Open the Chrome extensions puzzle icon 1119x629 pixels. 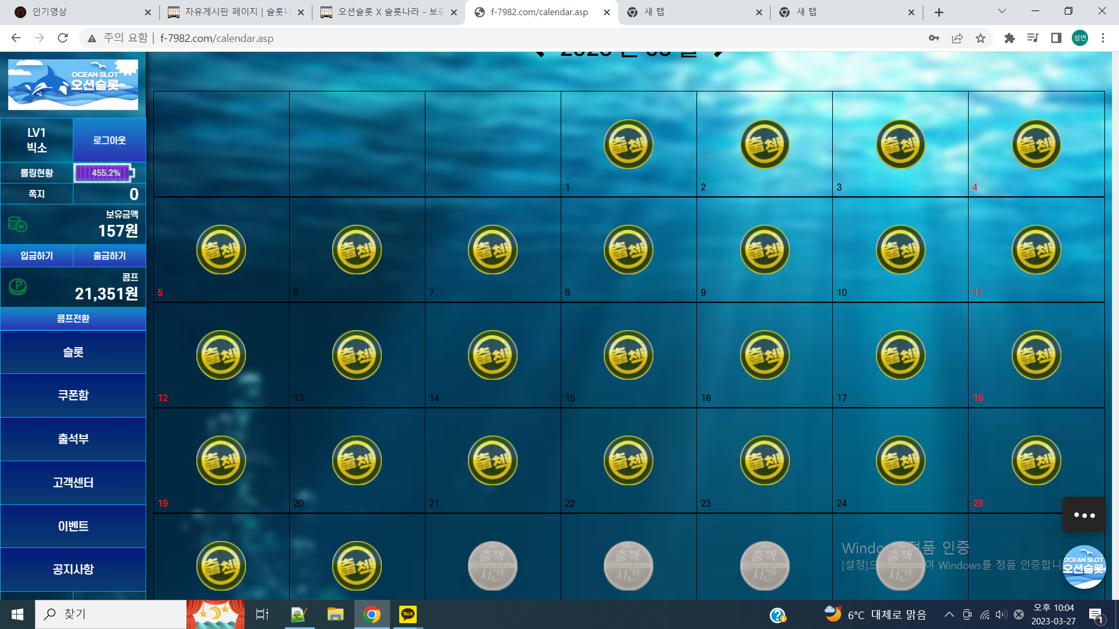(1009, 38)
